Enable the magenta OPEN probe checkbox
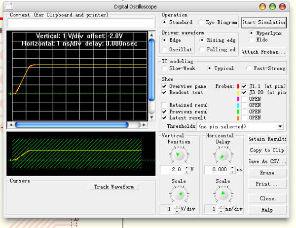 tap(244, 99)
